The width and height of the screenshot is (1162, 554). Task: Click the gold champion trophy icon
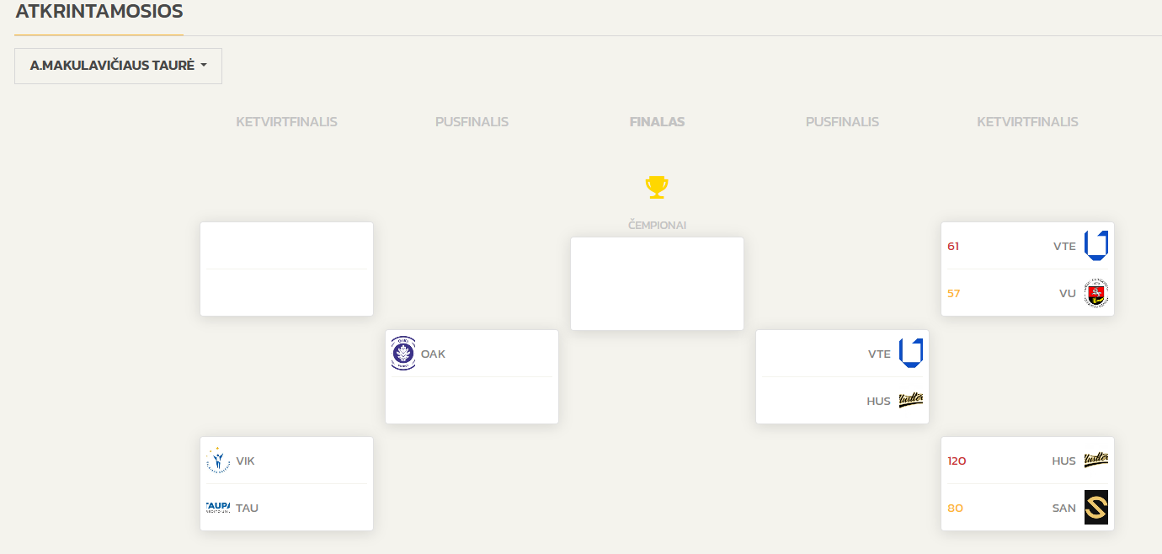pyautogui.click(x=657, y=186)
